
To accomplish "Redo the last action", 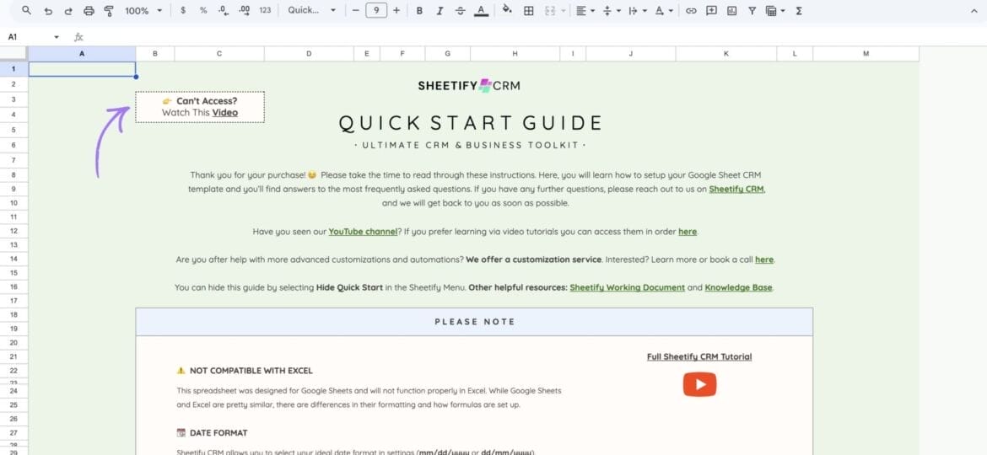I will click(68, 11).
